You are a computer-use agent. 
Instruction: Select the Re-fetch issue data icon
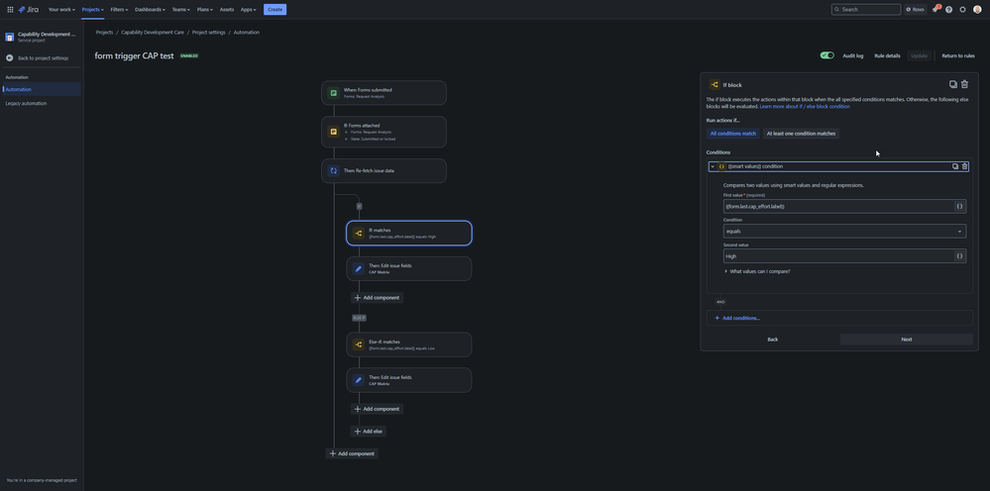333,171
